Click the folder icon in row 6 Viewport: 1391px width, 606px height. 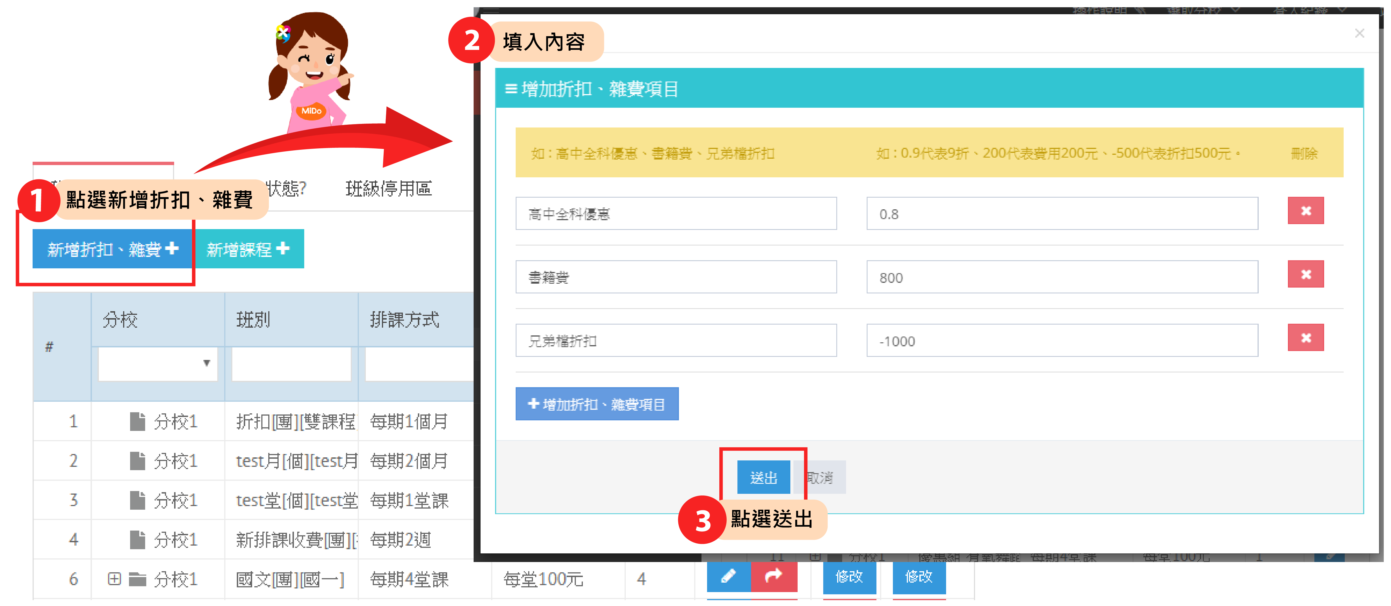tap(137, 580)
